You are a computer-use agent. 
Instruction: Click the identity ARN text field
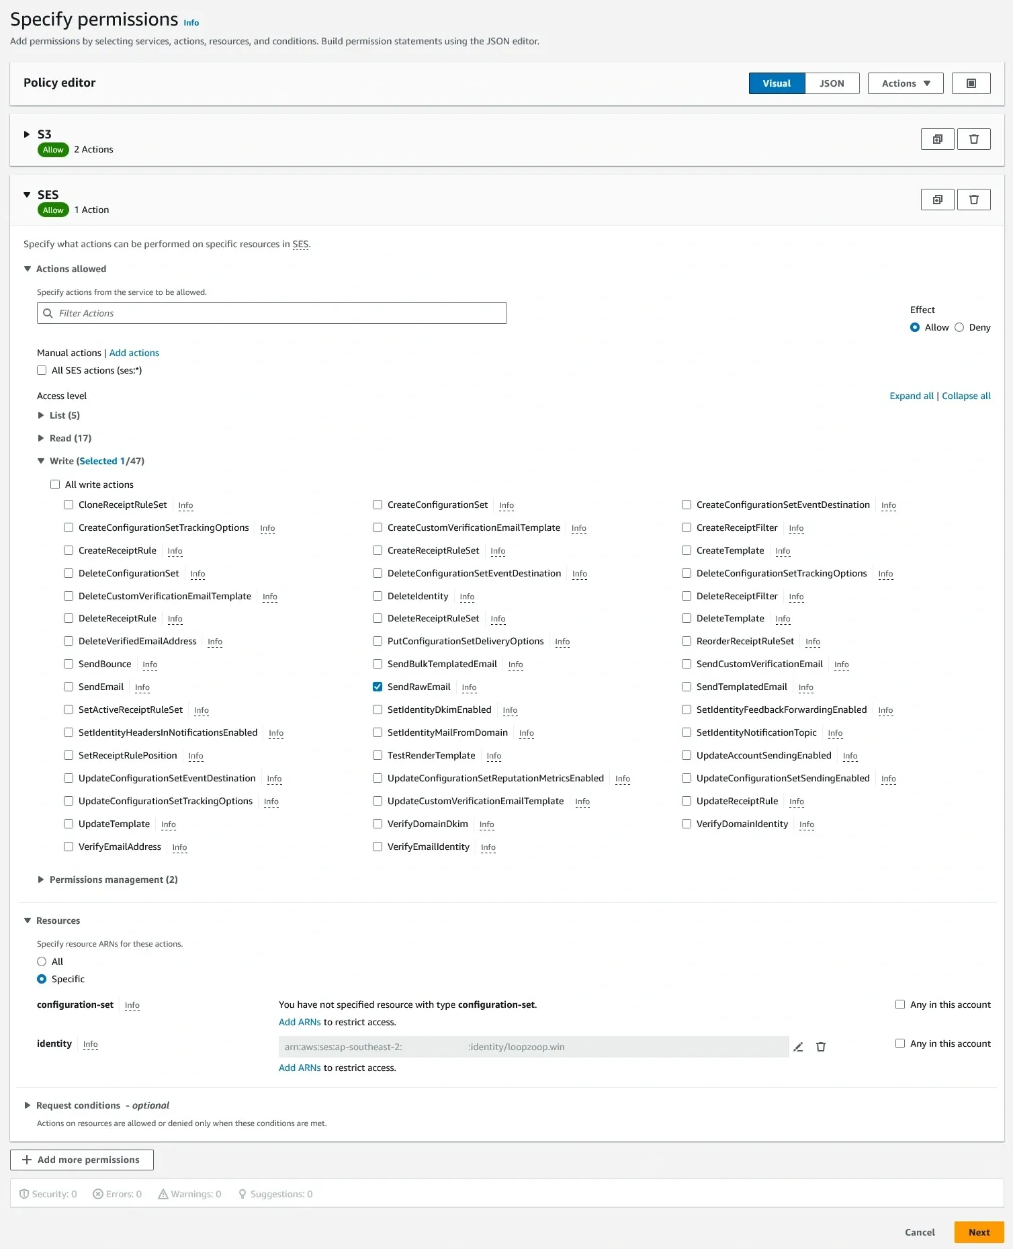point(534,1047)
